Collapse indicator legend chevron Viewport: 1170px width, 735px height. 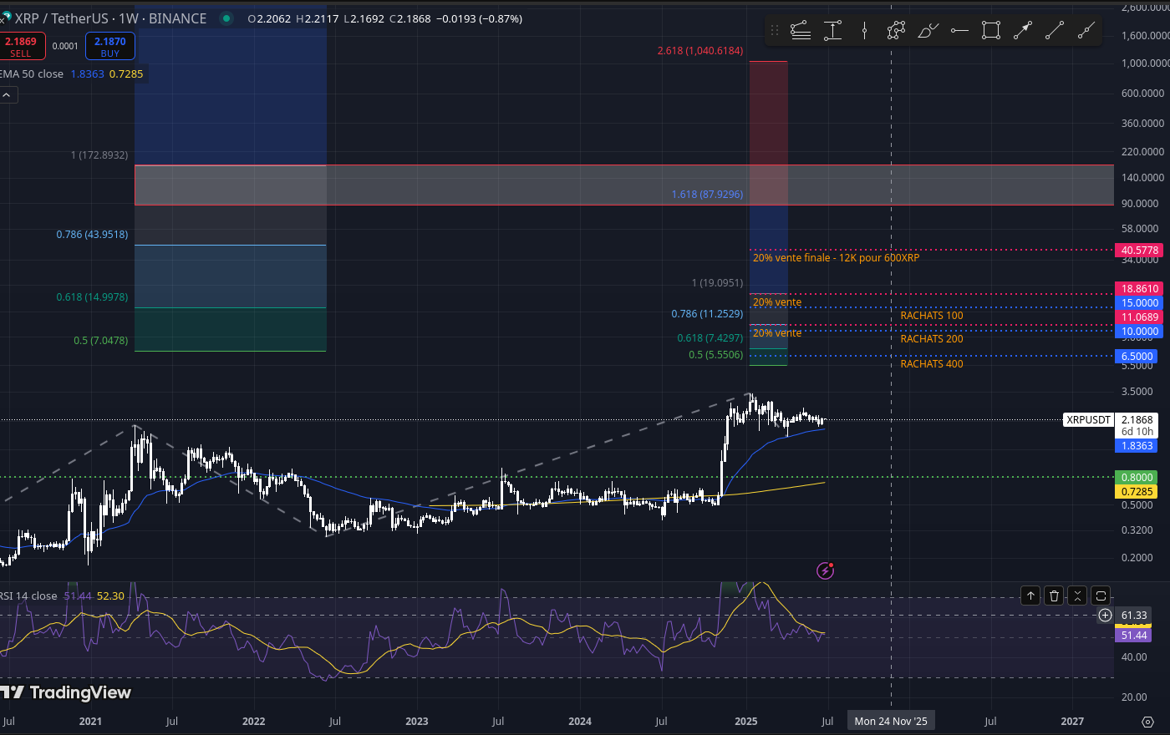tap(6, 95)
